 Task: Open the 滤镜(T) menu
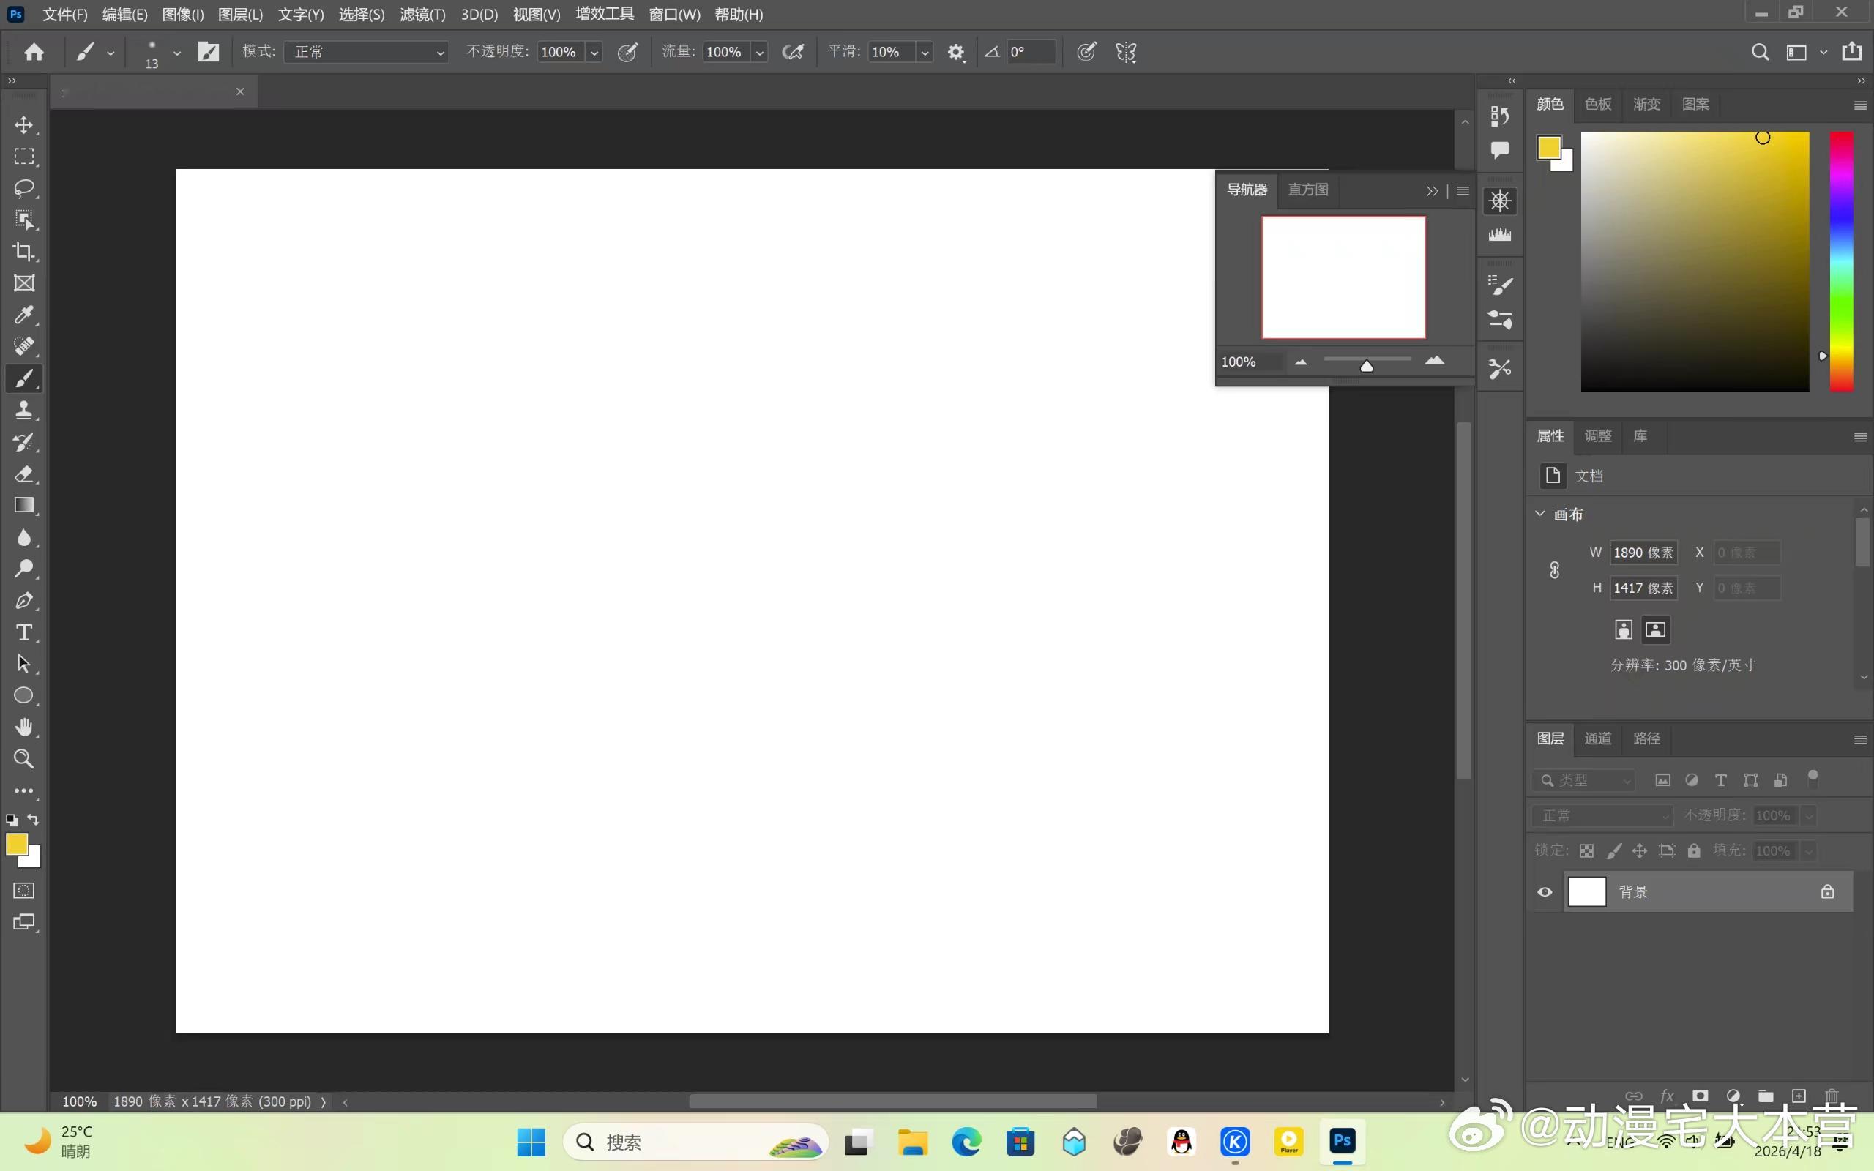tap(422, 15)
